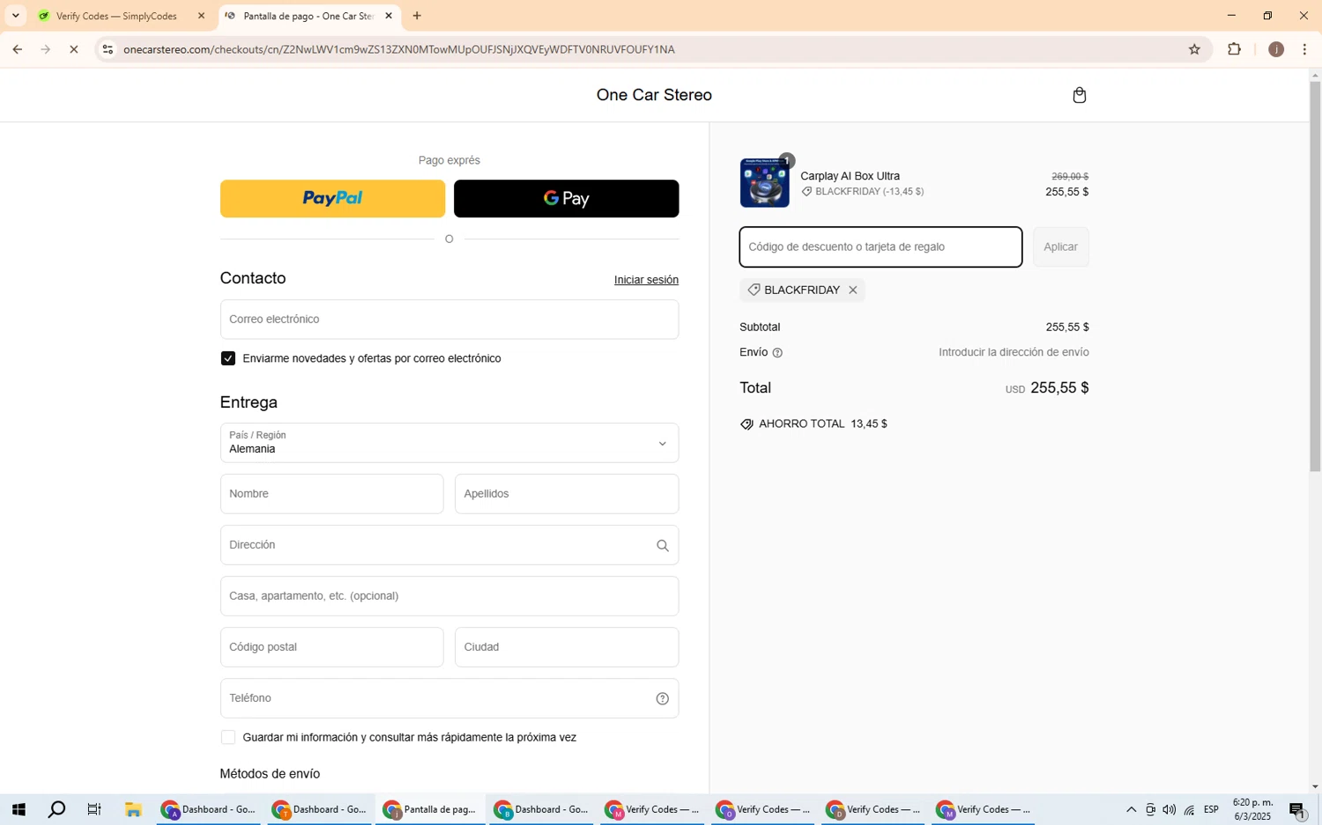Click the Apellidos input field
Screen dimensions: 1322x825
tap(567, 494)
